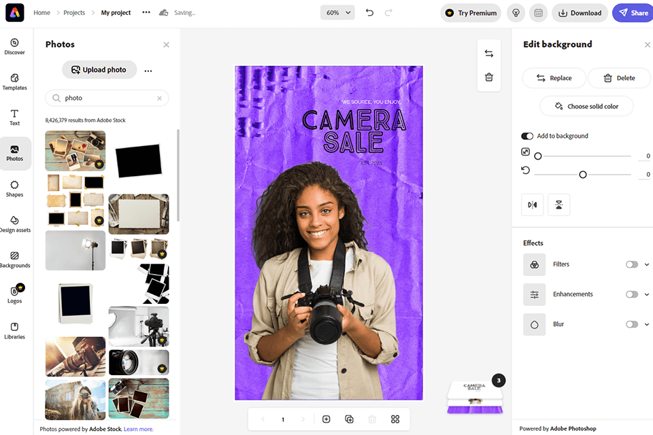Flip the background horizontally

[532, 205]
